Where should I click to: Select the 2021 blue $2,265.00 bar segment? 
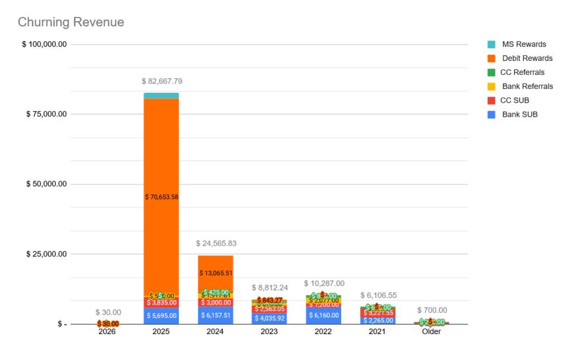[378, 321]
